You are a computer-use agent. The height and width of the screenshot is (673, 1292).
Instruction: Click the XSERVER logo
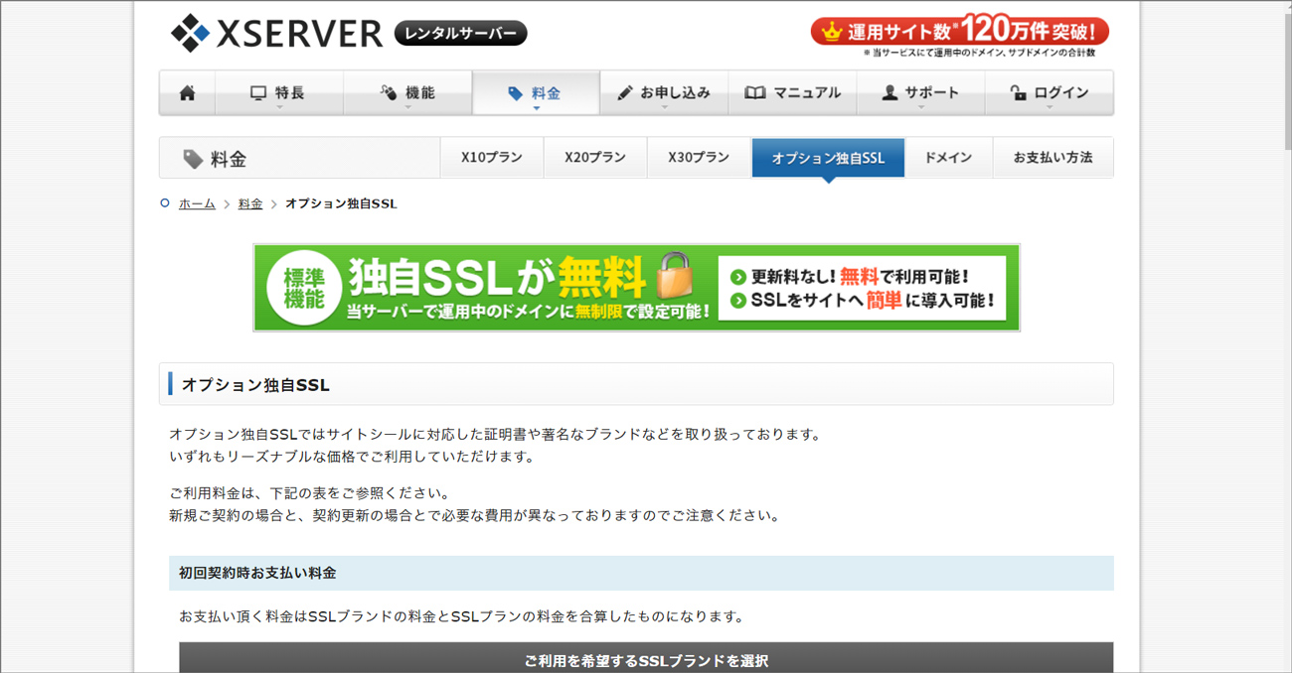click(x=276, y=33)
